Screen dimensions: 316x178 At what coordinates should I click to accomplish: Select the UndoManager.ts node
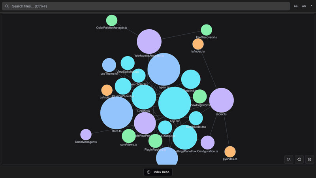click(86, 134)
